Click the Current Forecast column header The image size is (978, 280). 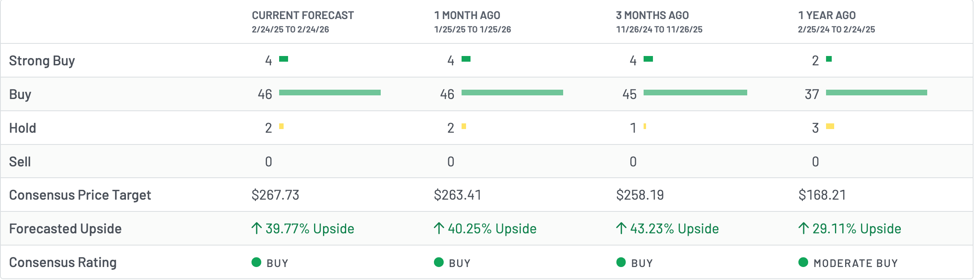(303, 15)
